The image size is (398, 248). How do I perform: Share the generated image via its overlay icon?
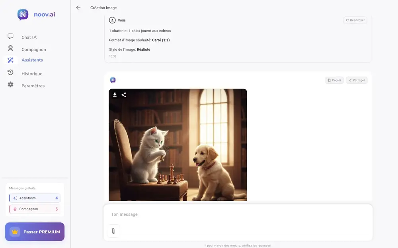[124, 95]
